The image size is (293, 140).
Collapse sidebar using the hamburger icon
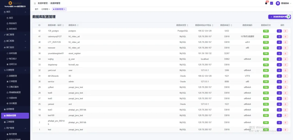click(35, 3)
